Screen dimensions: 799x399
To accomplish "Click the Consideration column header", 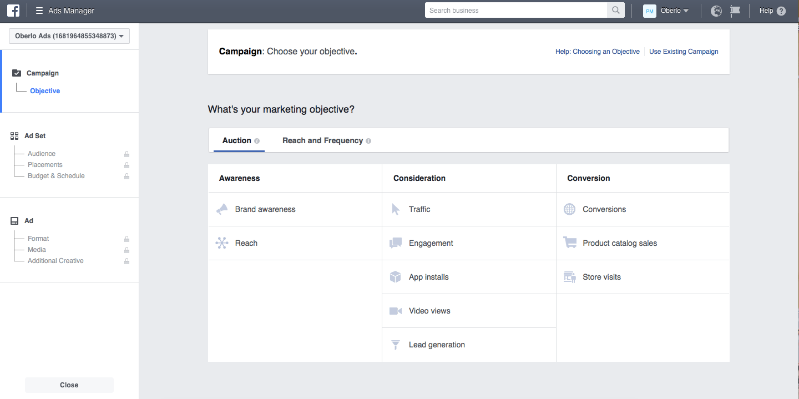I will point(419,178).
